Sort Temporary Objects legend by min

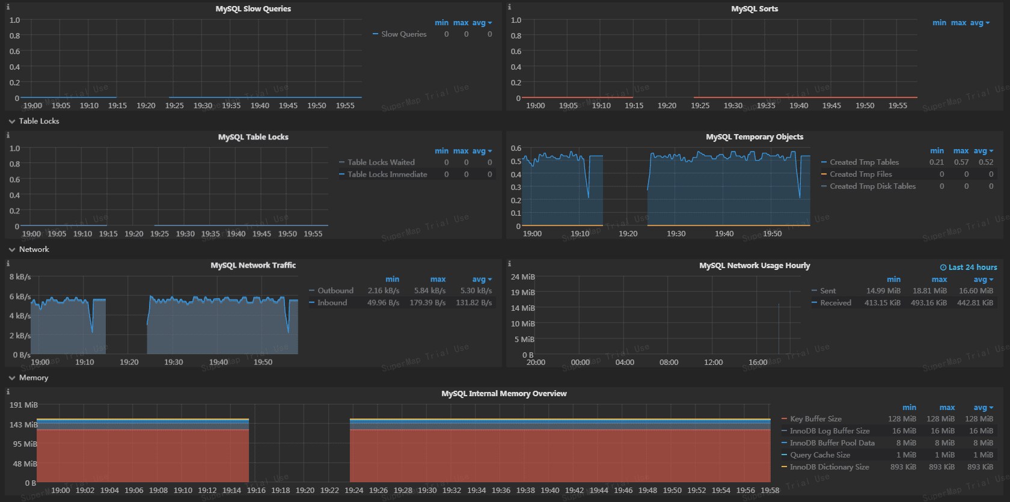(937, 151)
